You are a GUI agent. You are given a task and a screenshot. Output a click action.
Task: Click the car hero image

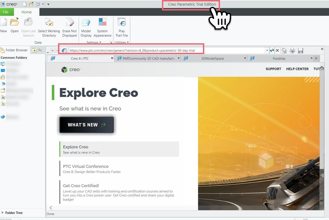point(259,143)
